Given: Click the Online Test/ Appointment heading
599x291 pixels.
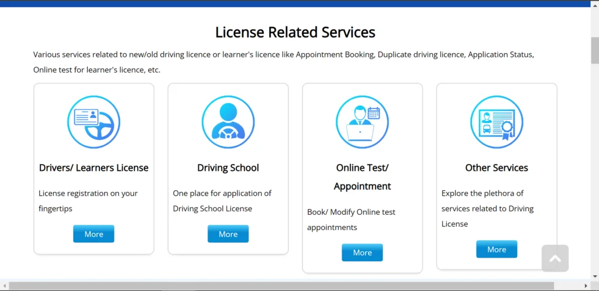Looking at the screenshot, I should coord(362,177).
